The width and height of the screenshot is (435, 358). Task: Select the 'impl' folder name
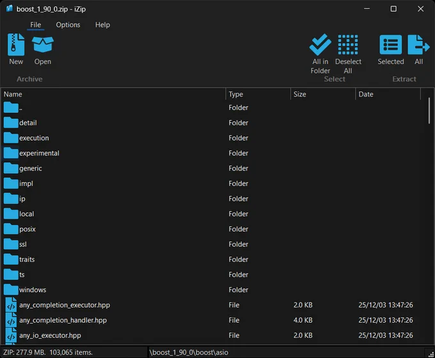(x=26, y=183)
